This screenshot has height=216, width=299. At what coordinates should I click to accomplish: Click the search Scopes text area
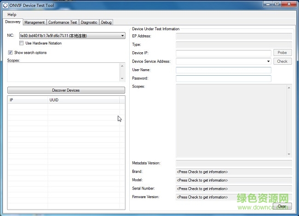tap(63, 72)
